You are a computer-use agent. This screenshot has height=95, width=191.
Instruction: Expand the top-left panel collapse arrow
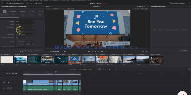[x=2, y=3]
